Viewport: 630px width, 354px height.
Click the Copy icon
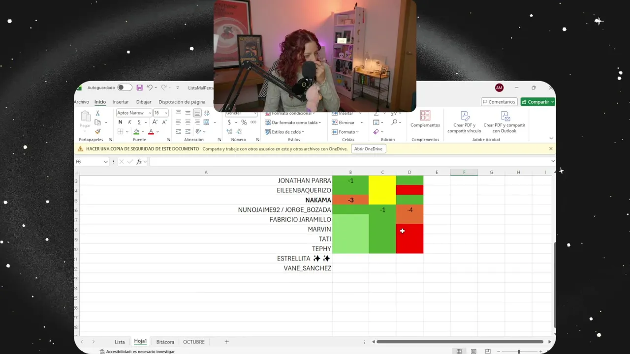point(97,122)
